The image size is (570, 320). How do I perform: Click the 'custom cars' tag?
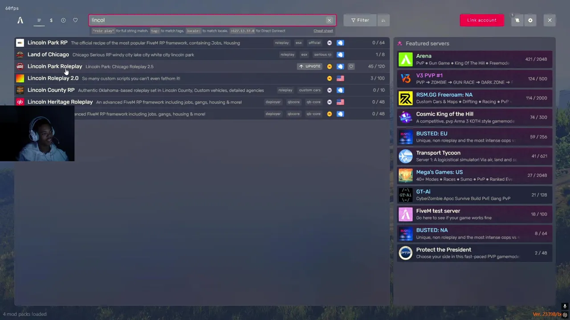point(310,90)
